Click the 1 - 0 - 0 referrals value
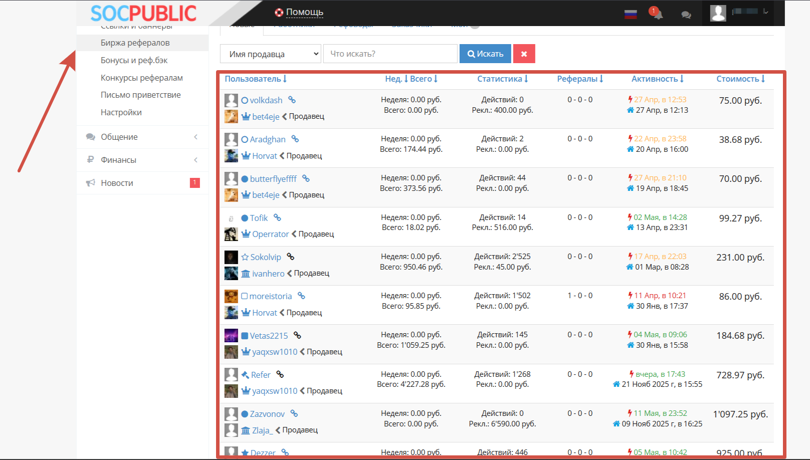The image size is (810, 460). 580,295
